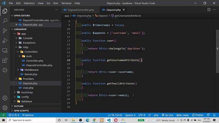The image size is (219, 123).
Task: Select DepositController.php in Open Editors
Action: [x=36, y=20]
